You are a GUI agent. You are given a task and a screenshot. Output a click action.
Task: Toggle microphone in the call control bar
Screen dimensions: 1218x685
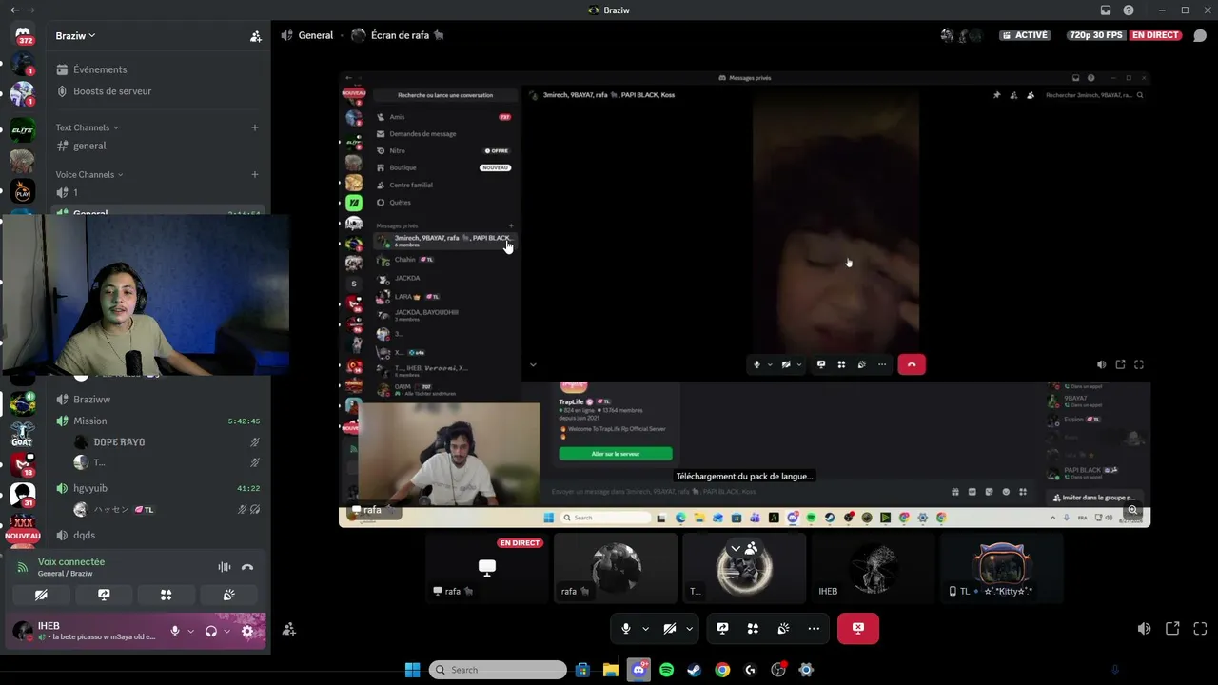pyautogui.click(x=625, y=629)
